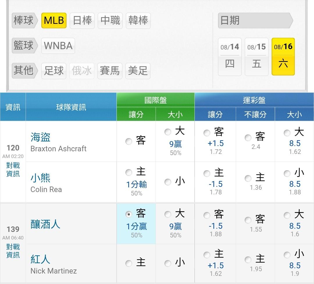Click the 籃球 sport label
Viewport: 314px width, 284px height.
click(x=25, y=45)
